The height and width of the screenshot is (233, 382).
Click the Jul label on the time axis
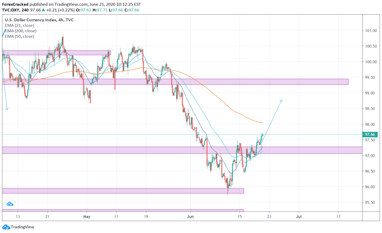pyautogui.click(x=299, y=216)
